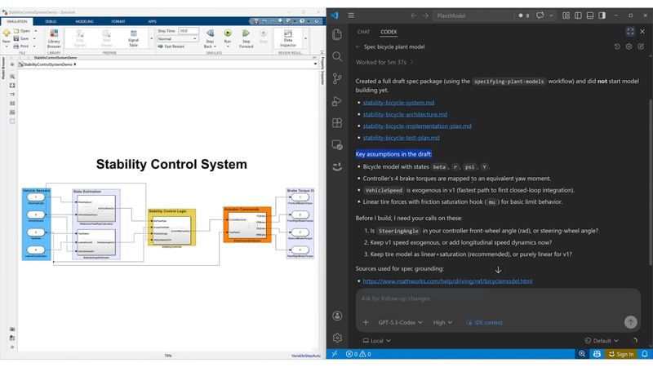Toggle primary side bar layout button
653x367 pixels.
[578, 15]
